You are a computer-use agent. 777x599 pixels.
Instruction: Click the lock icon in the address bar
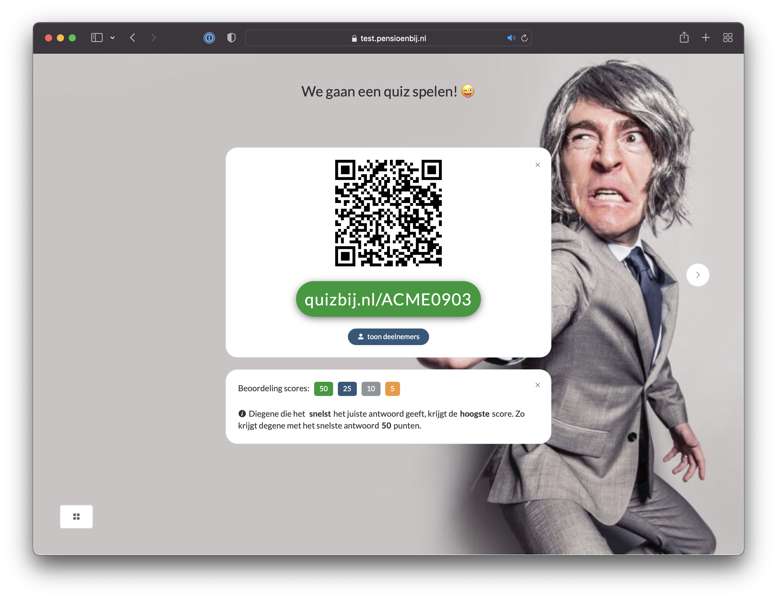[354, 38]
